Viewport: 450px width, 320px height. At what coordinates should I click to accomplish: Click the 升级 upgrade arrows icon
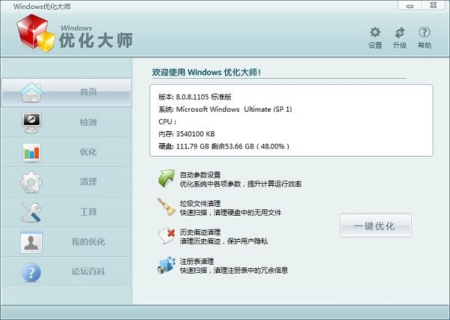coord(400,32)
